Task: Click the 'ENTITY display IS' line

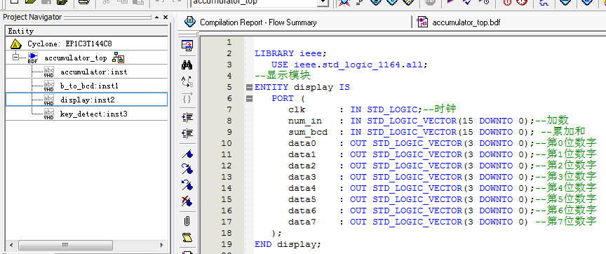Action: [x=302, y=88]
